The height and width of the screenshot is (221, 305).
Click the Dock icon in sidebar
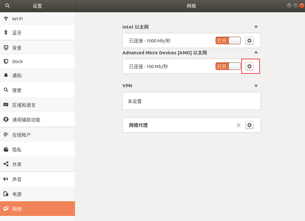pyautogui.click(x=6, y=62)
